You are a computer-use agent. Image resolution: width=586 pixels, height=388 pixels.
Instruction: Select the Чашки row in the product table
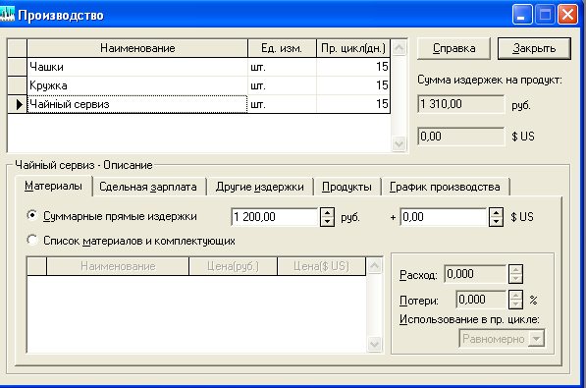click(x=208, y=67)
